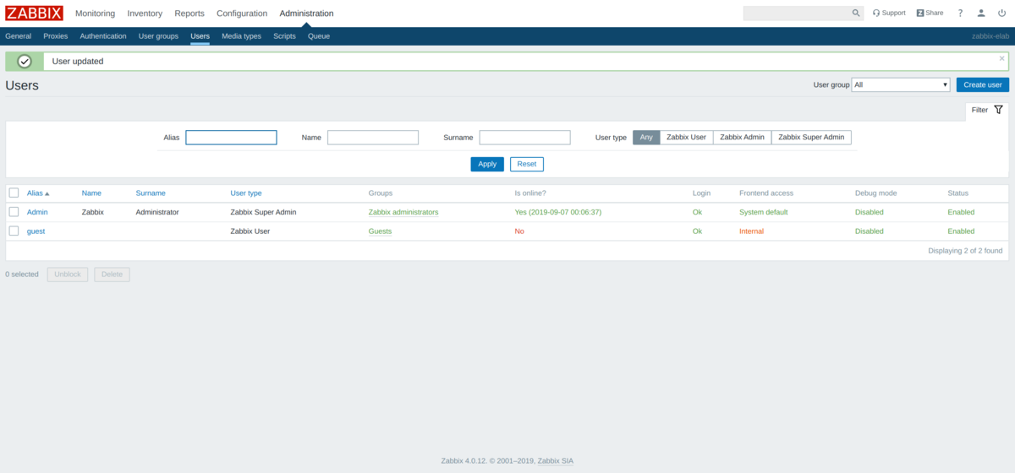
Task: Go to the Authentication submenu
Action: coord(103,36)
